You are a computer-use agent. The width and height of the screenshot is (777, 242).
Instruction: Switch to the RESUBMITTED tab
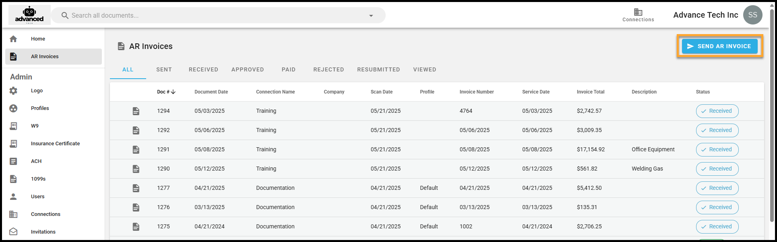(378, 69)
